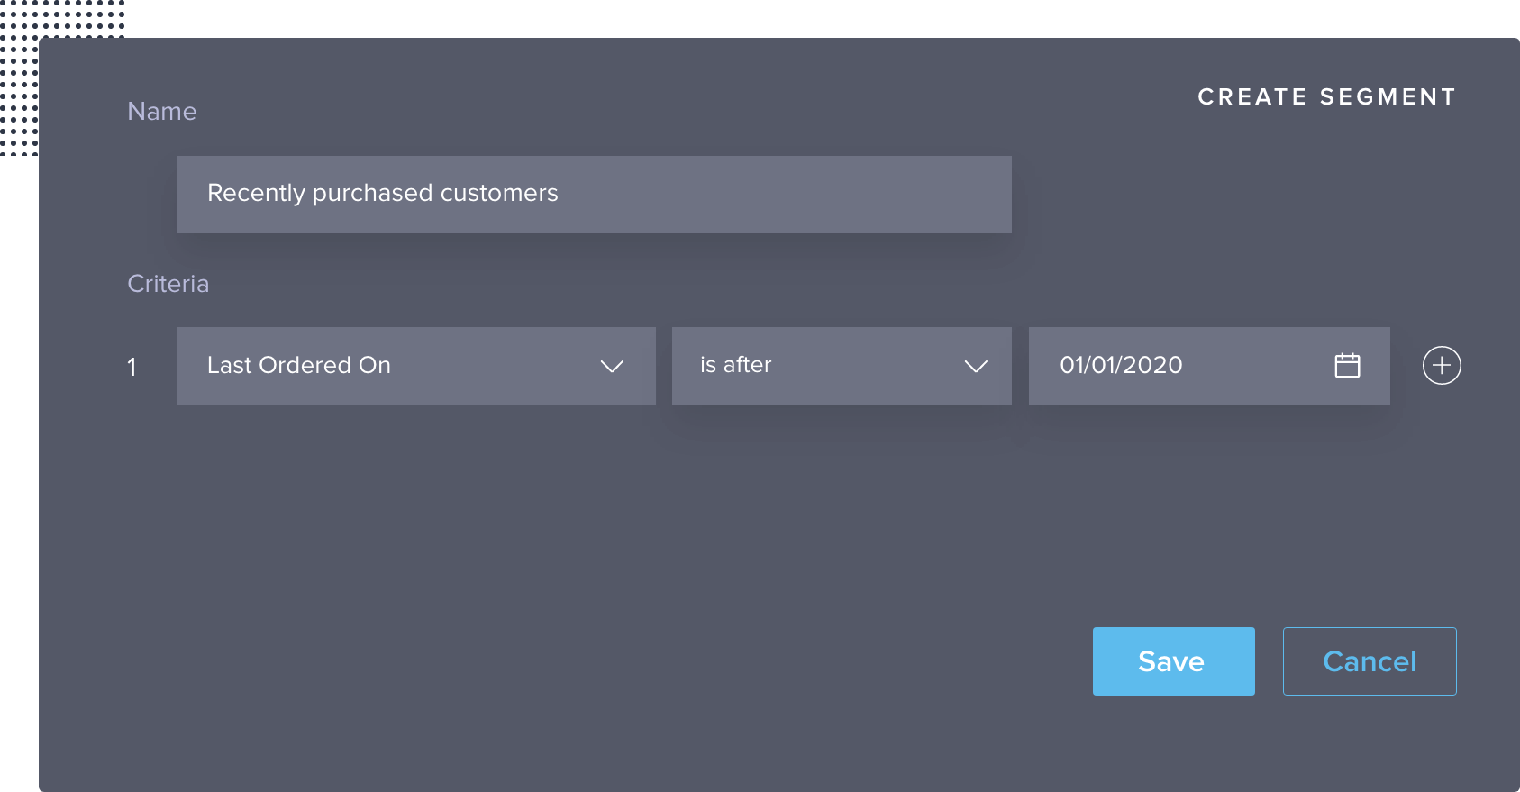Open the calendar date picker icon
Viewport: 1520px width, 792px height.
coord(1347,365)
